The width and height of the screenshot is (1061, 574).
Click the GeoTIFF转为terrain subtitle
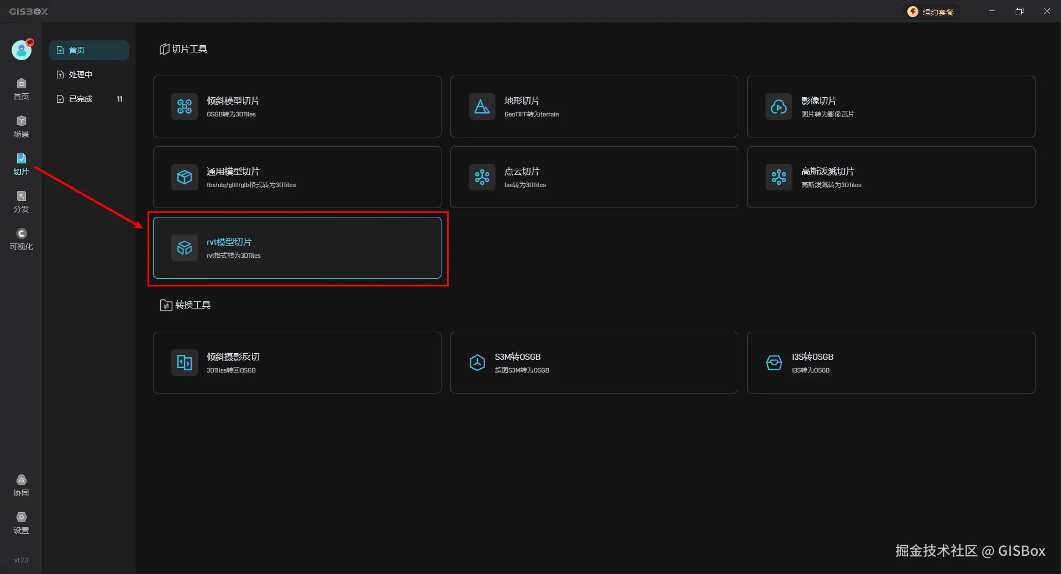532,114
